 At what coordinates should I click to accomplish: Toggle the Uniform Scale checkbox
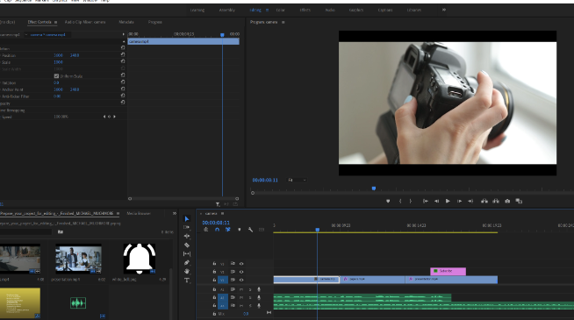coord(56,76)
